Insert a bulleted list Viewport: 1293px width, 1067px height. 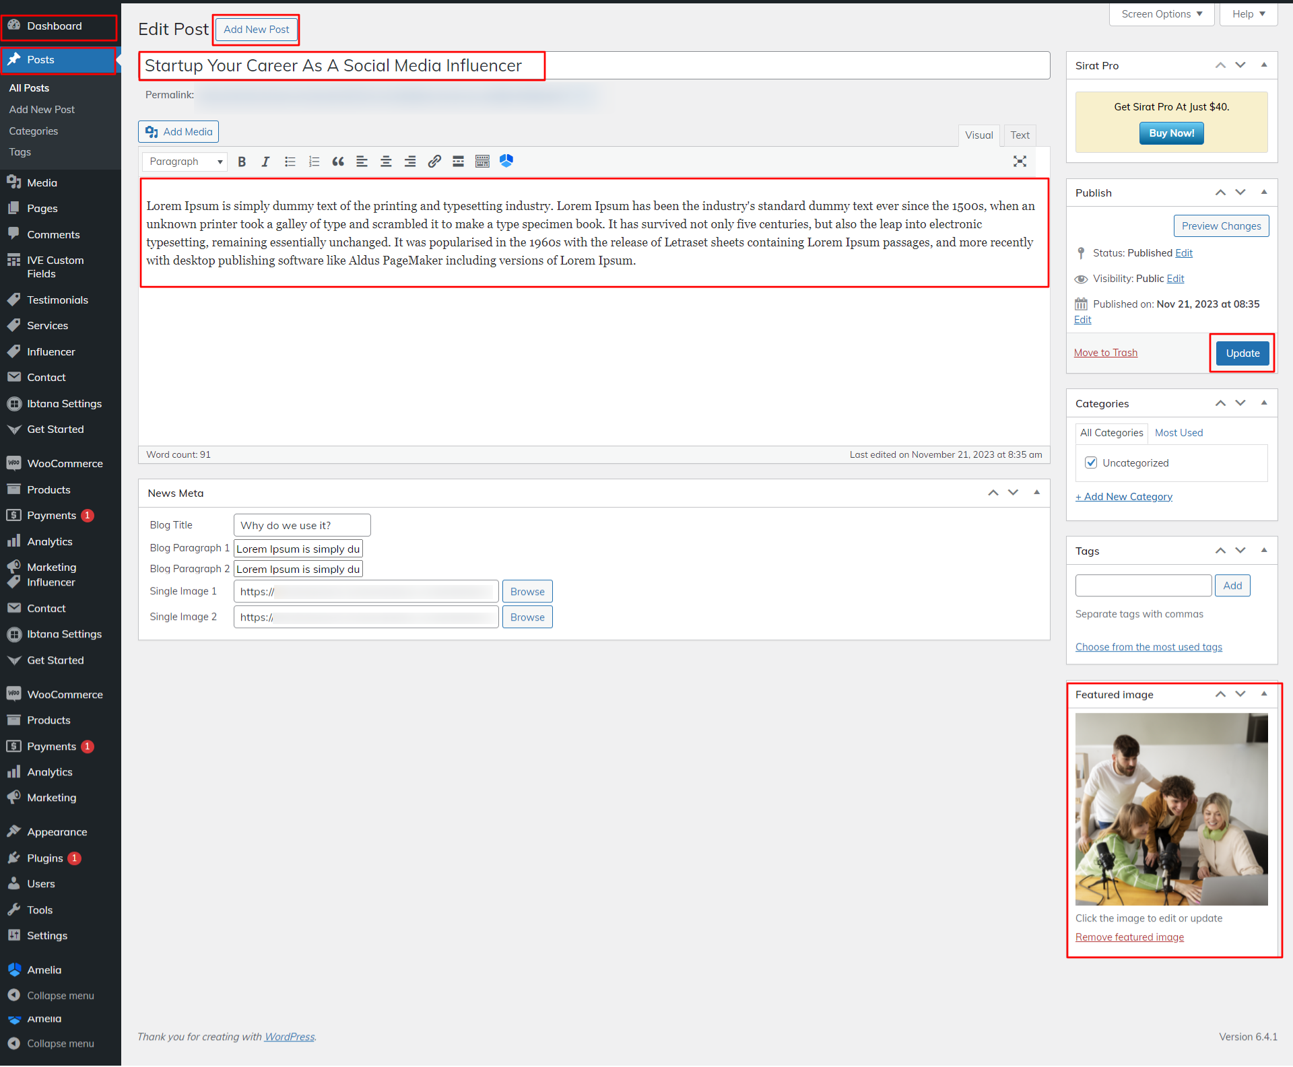tap(290, 162)
